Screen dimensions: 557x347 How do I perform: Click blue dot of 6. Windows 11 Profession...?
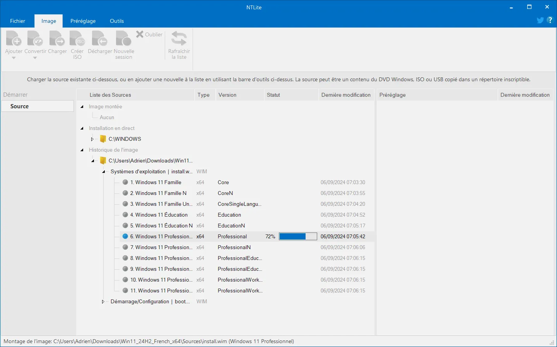click(125, 236)
